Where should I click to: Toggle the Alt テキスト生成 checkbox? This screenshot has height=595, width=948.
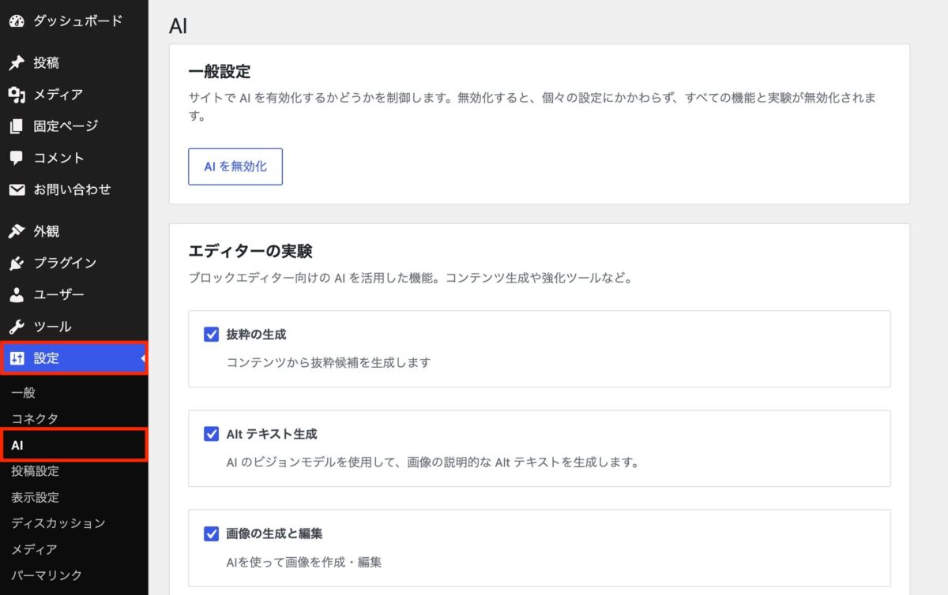coord(211,434)
